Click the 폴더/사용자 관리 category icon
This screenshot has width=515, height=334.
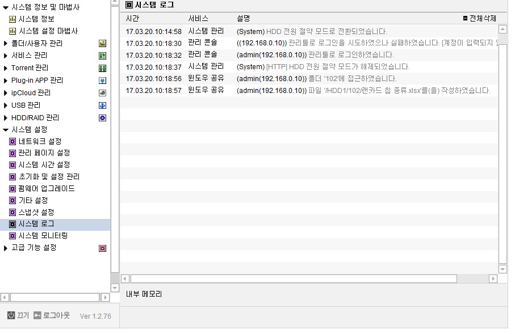pos(102,43)
